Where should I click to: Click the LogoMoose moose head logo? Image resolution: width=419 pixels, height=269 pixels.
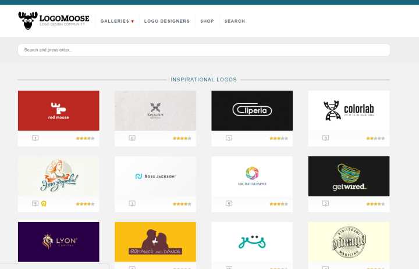28,20
